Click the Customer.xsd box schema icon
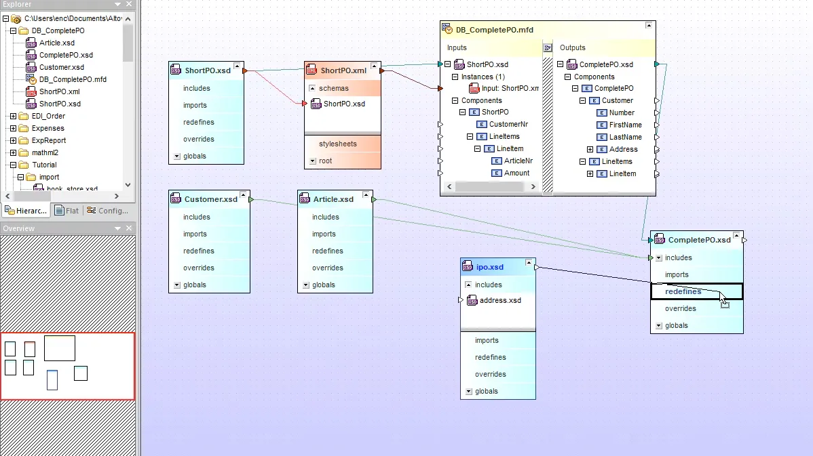 pos(176,199)
